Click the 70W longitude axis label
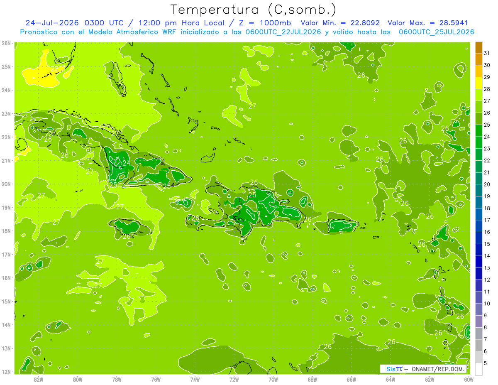Image resolution: width=498 pixels, height=385 pixels. [273, 380]
